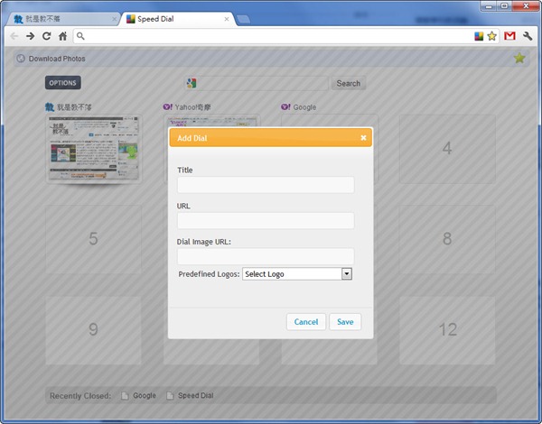The height and width of the screenshot is (424, 542).
Task: Click the clock icon beside Download Photos
Action: click(21, 59)
